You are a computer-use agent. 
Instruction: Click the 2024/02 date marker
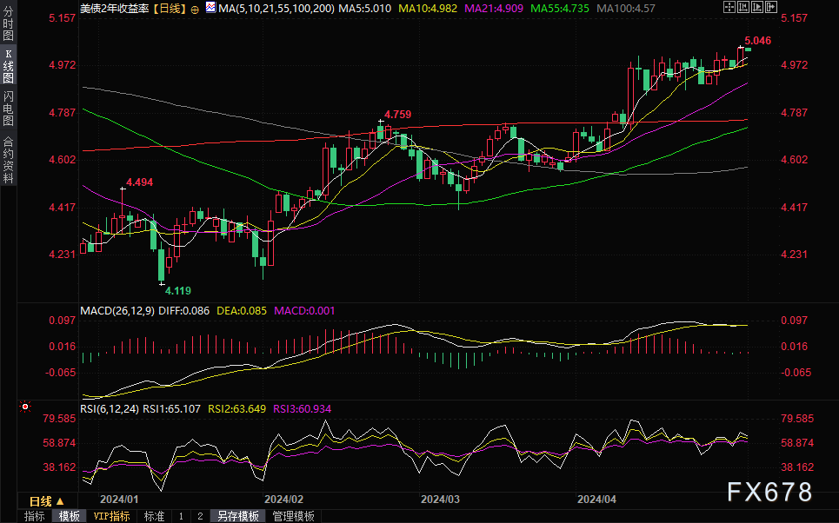click(x=283, y=500)
